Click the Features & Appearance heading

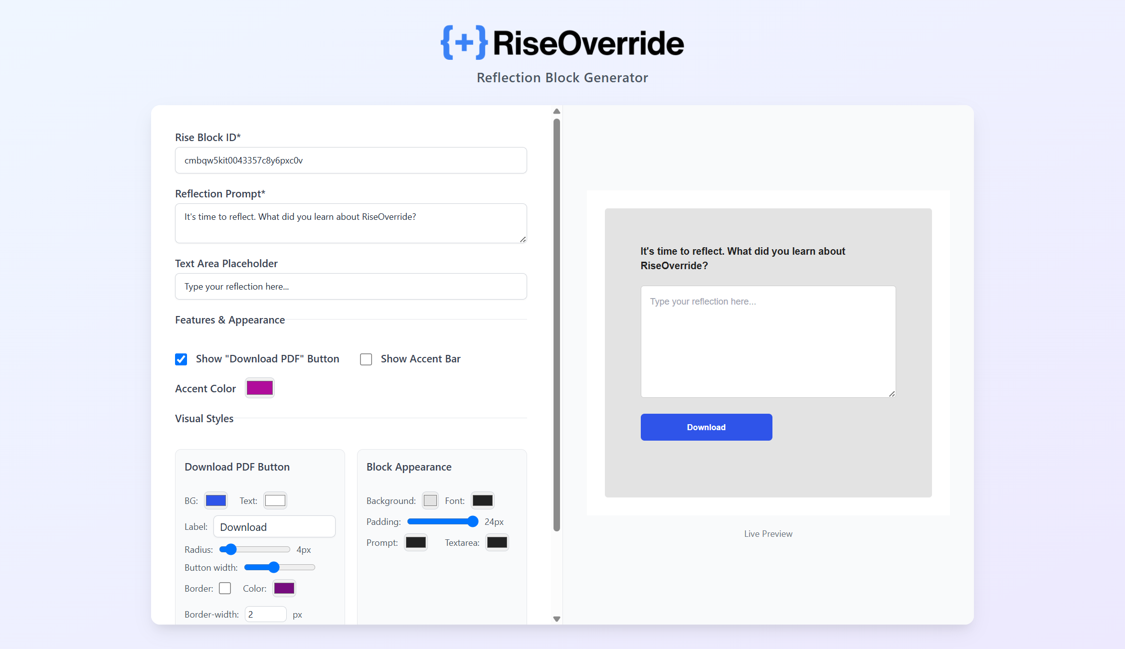click(x=230, y=320)
